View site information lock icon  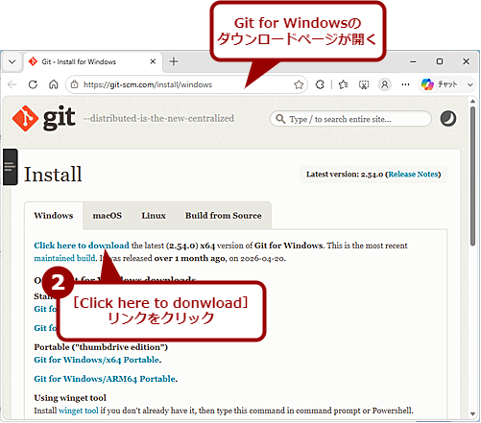pos(74,84)
